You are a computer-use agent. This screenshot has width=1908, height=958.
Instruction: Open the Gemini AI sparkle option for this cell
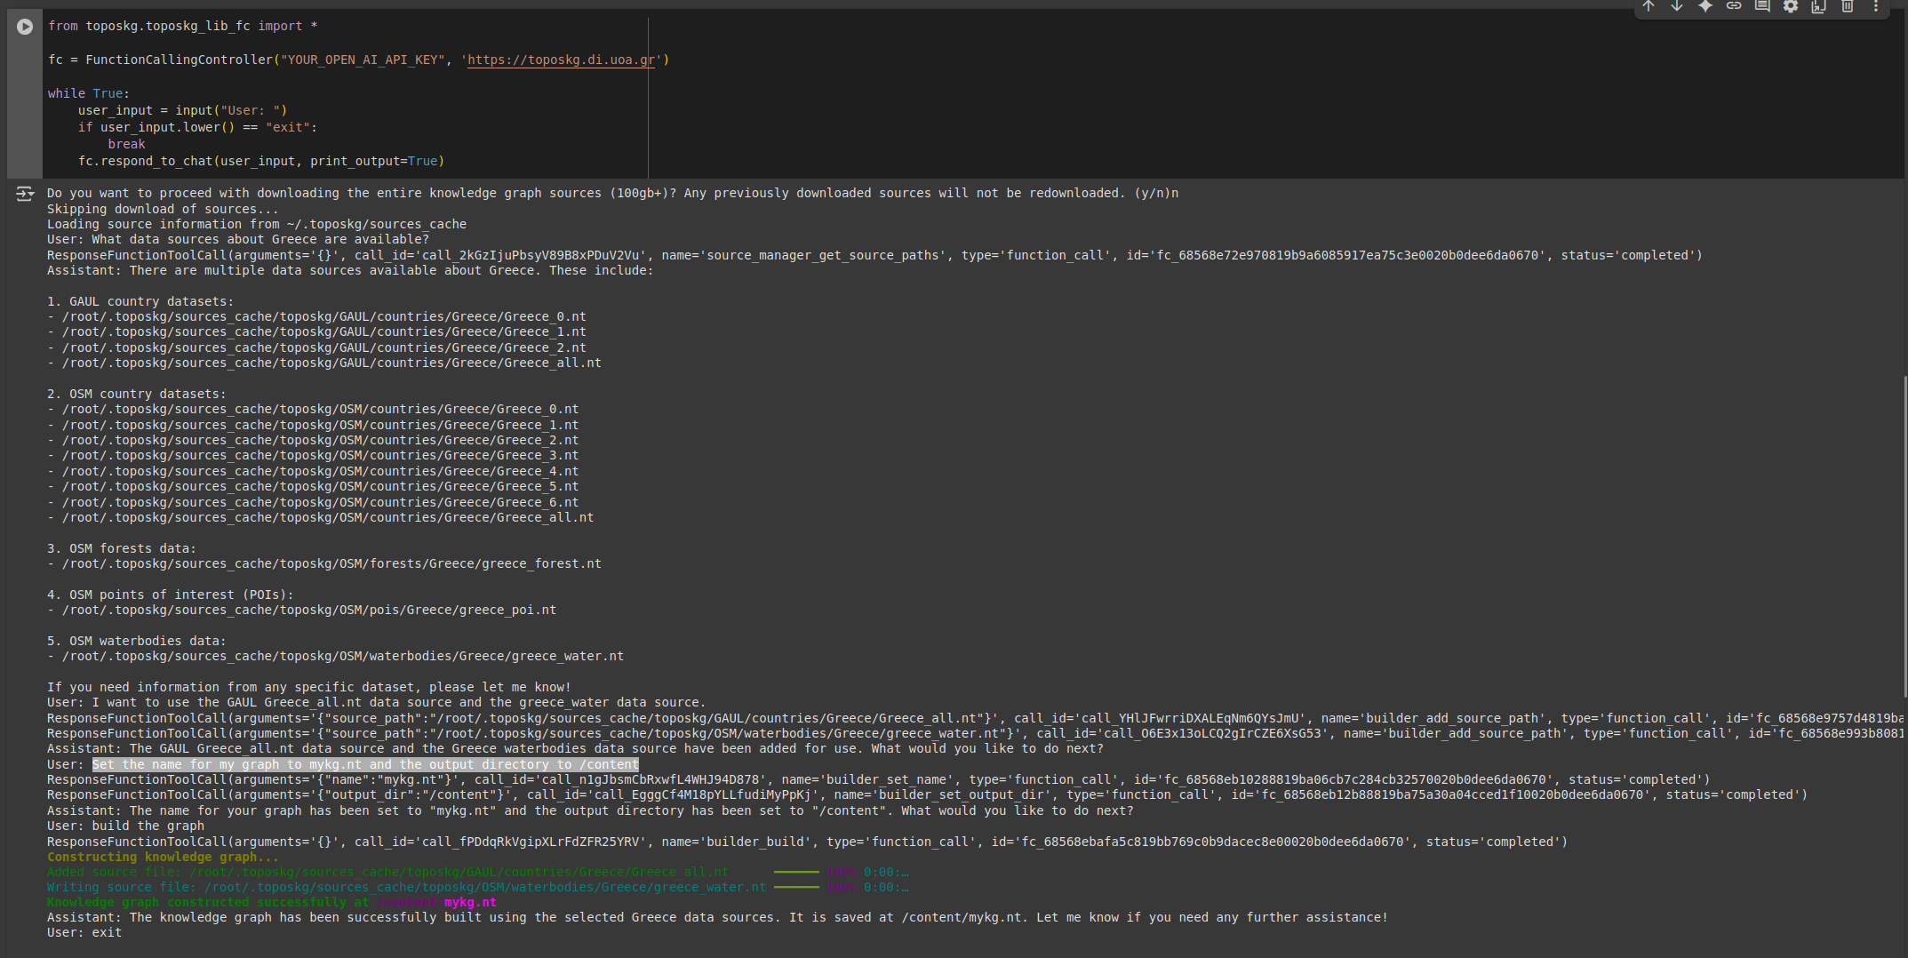tap(1705, 6)
